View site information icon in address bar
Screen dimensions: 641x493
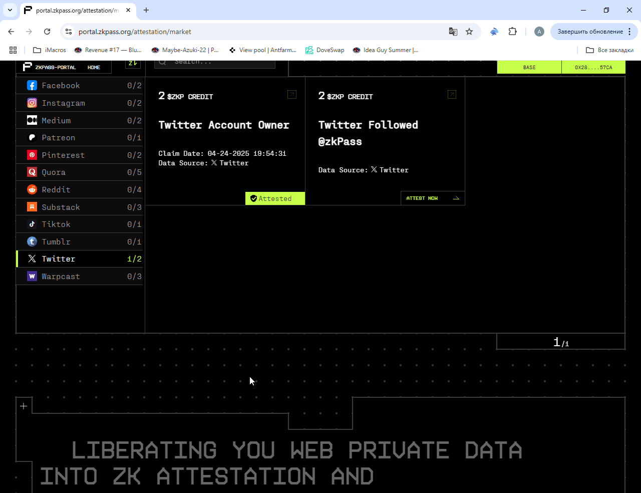pos(69,32)
